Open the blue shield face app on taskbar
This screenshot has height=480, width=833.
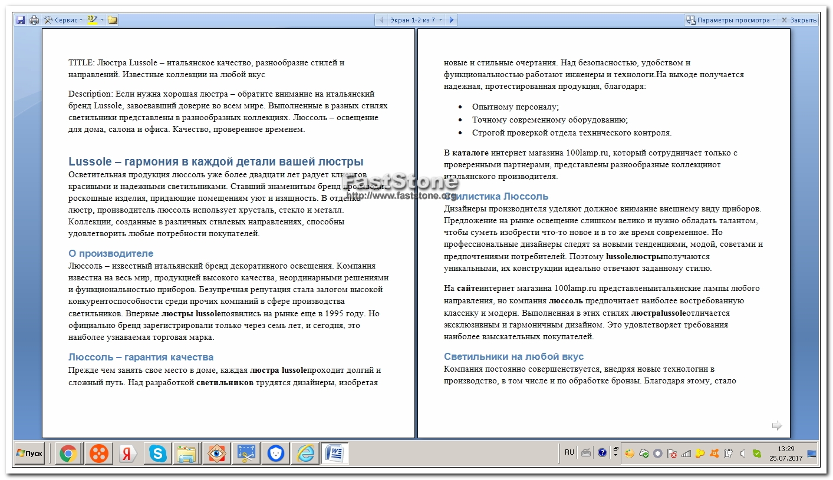[x=275, y=453]
